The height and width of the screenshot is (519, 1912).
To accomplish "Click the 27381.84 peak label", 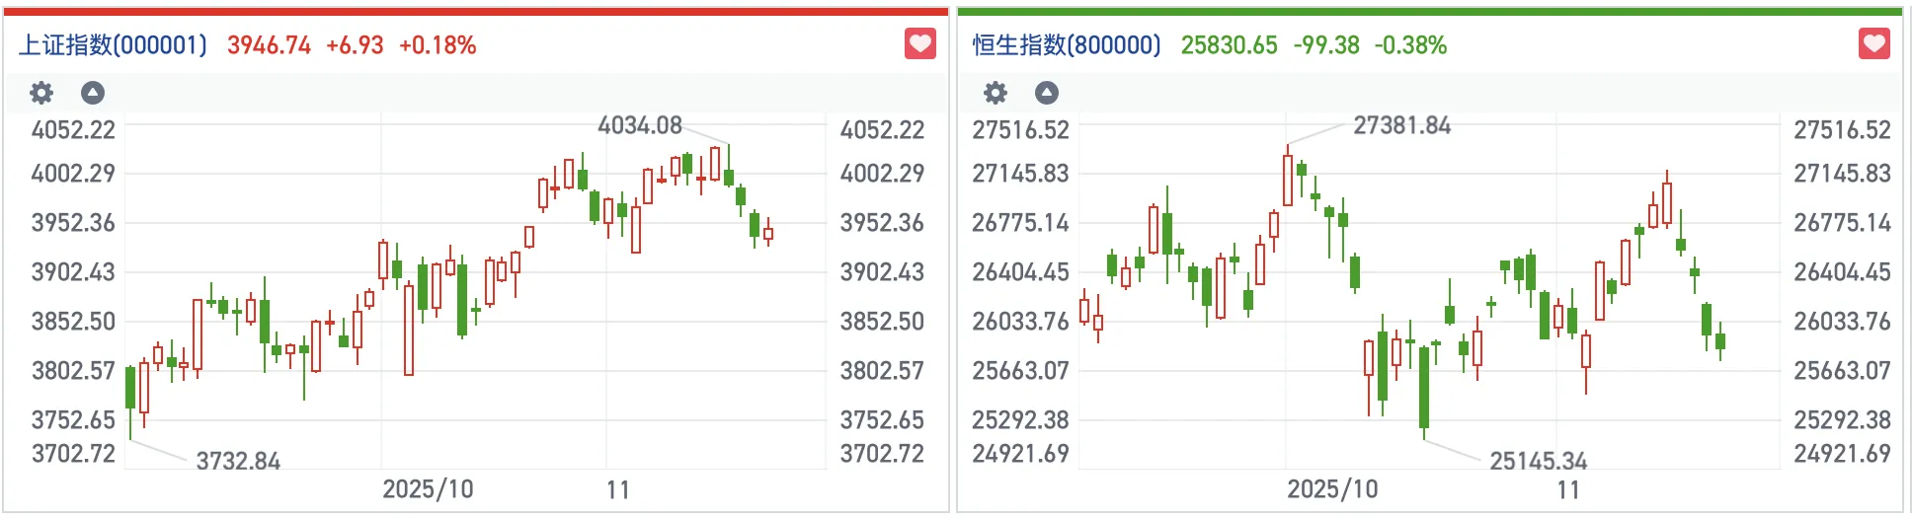I will pyautogui.click(x=1401, y=125).
